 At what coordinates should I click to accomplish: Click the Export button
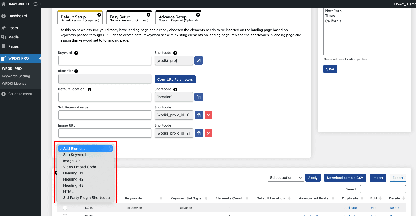click(x=398, y=178)
